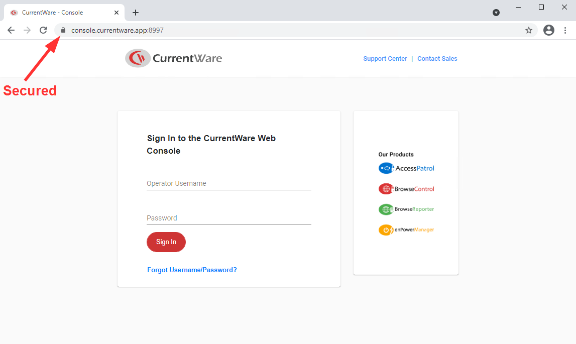Click the red Sign In button
The image size is (576, 344).
pos(166,242)
